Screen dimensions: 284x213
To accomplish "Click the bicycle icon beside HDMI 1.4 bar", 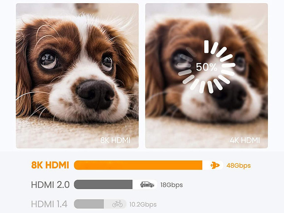I will 118,204.
